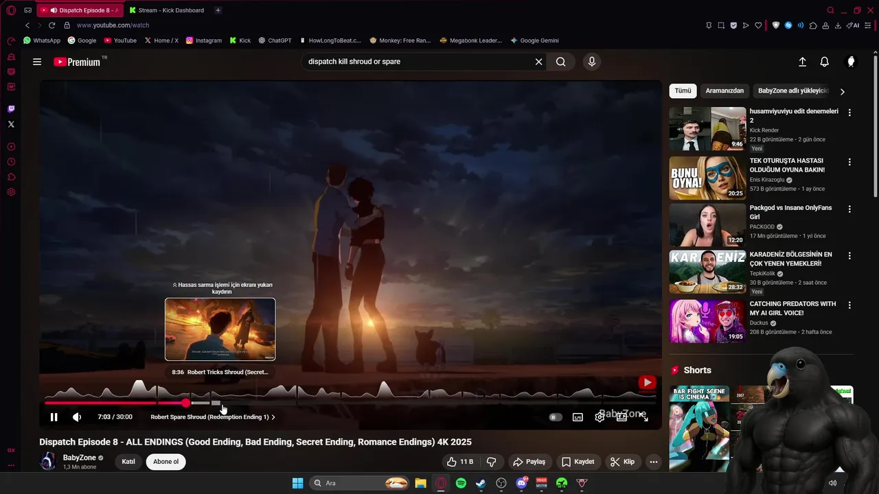The image size is (879, 494).
Task: Show more filter chips with the right arrow
Action: click(843, 91)
